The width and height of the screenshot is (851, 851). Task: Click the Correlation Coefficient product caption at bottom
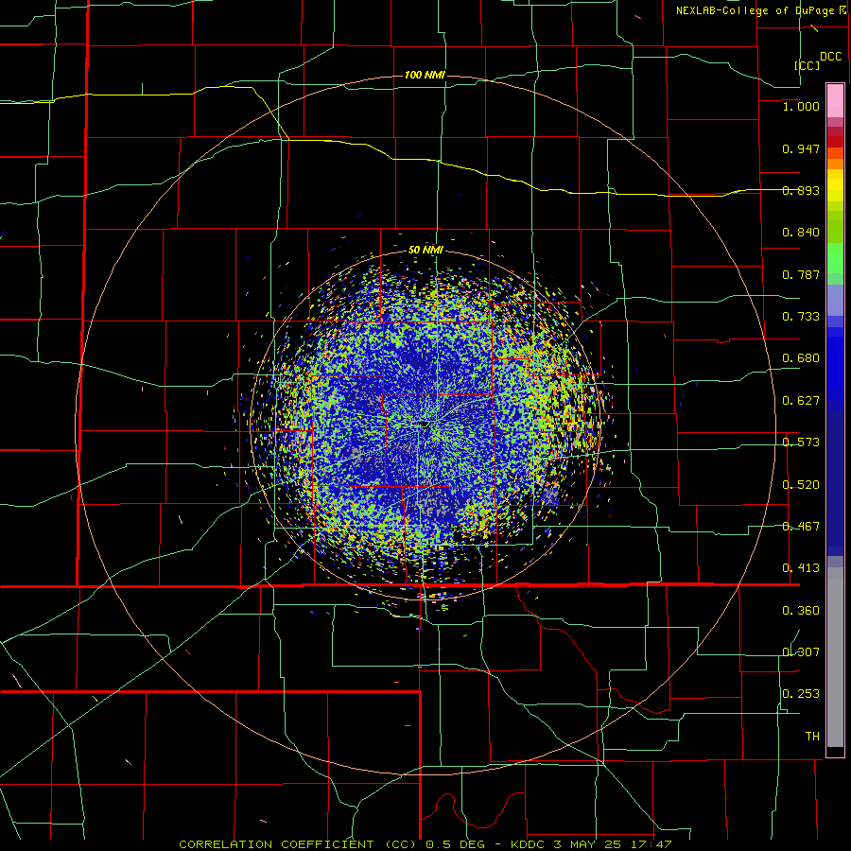click(425, 844)
